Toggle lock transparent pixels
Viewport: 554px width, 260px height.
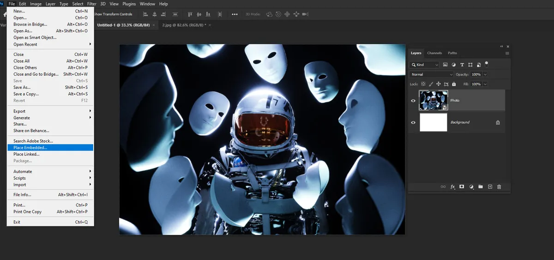(x=423, y=84)
